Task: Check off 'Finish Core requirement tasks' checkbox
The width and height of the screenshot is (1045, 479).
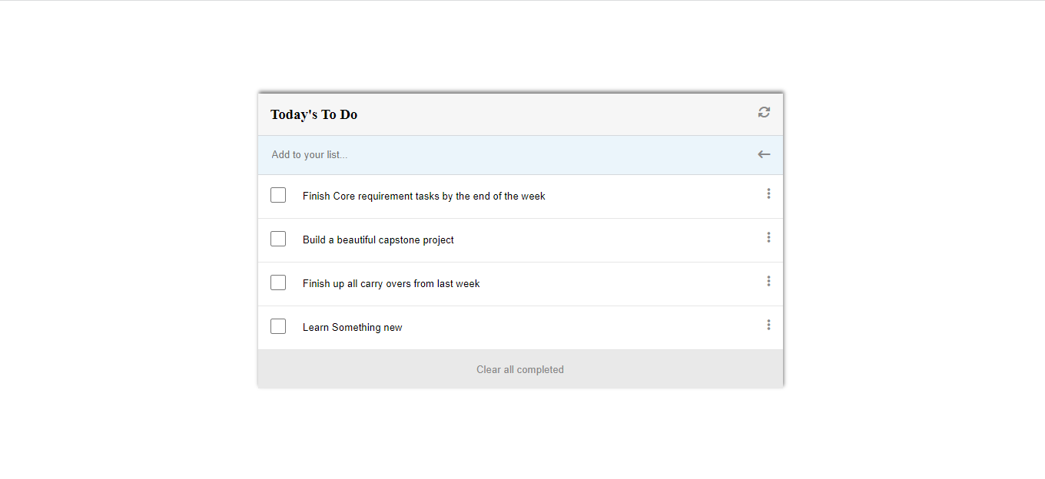Action: [278, 195]
